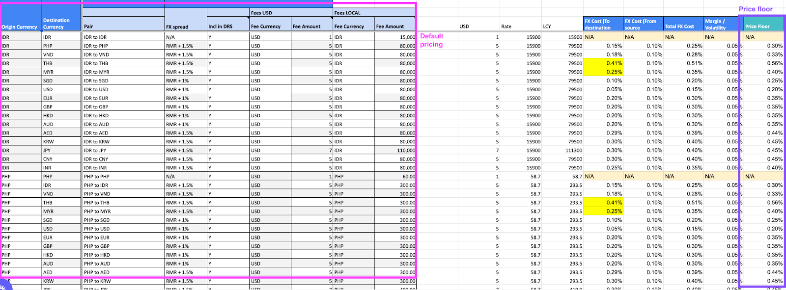Click the 111300 LCY value cell

(562, 150)
